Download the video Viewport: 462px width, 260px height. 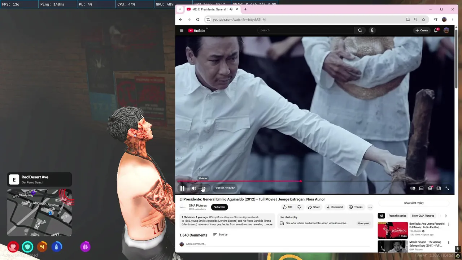click(x=335, y=207)
